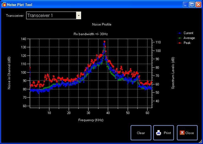Click the 40 tick on frequency axis

pyautogui.click(x=108, y=113)
